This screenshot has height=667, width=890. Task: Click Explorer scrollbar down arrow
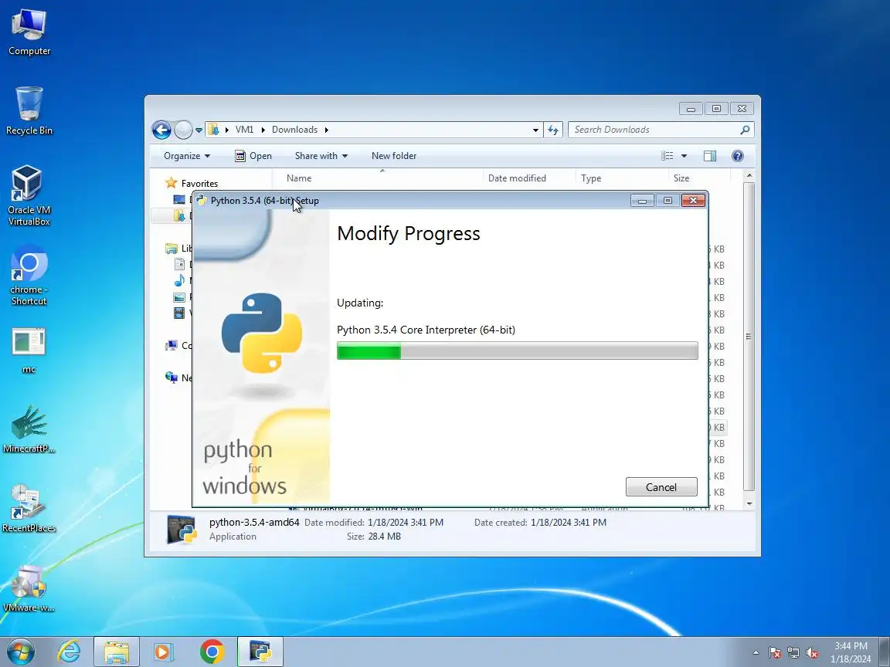click(749, 503)
